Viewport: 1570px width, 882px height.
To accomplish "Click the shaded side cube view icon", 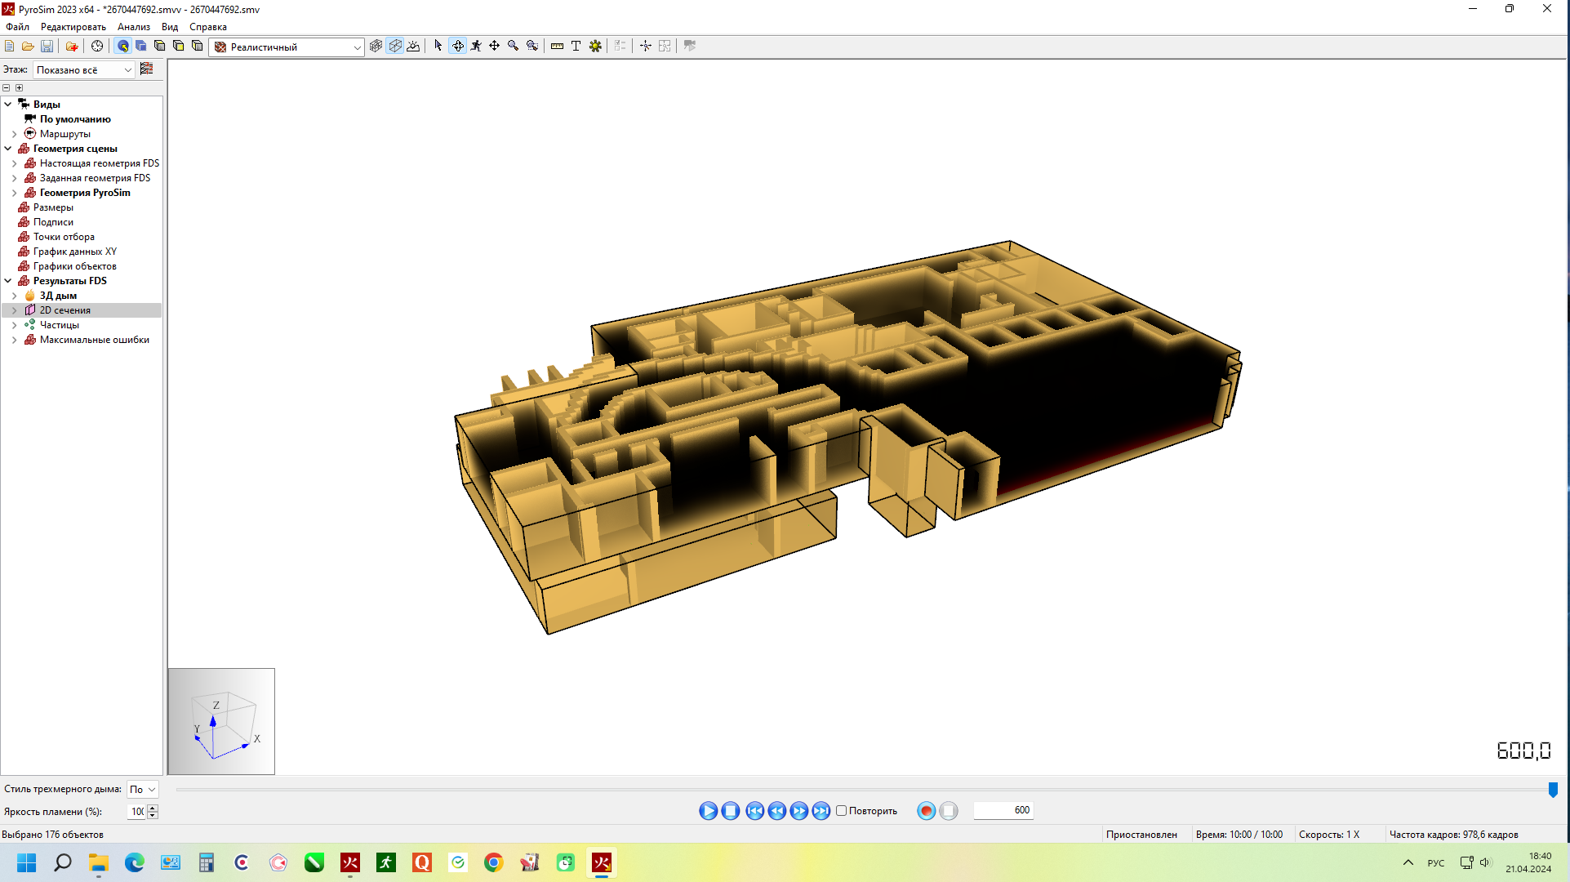I will point(198,47).
